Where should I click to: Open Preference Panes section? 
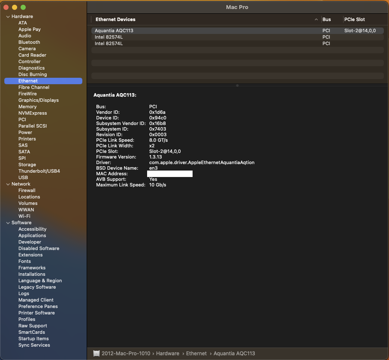38,307
